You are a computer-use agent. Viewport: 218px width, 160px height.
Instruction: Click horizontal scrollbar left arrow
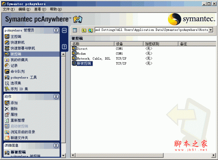pyautogui.click(x=73, y=155)
